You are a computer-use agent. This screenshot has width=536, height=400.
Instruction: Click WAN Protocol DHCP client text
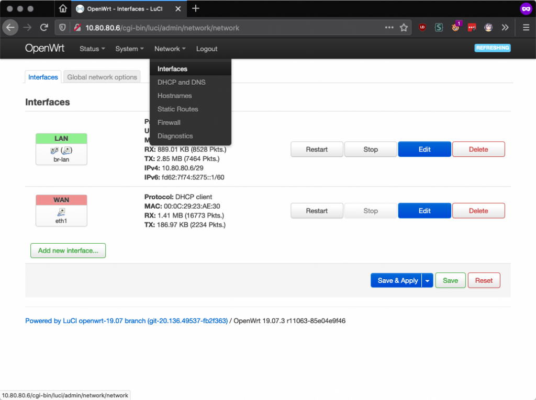coord(178,197)
